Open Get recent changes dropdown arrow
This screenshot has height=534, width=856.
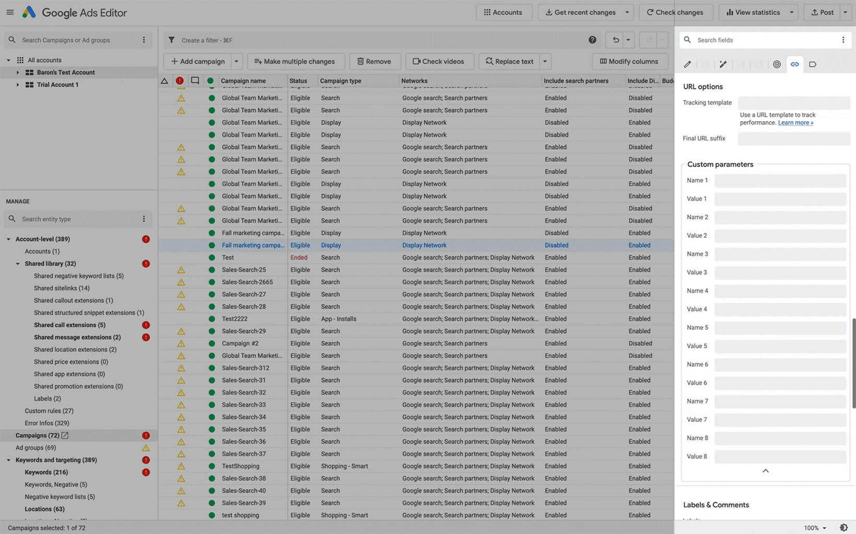point(627,12)
